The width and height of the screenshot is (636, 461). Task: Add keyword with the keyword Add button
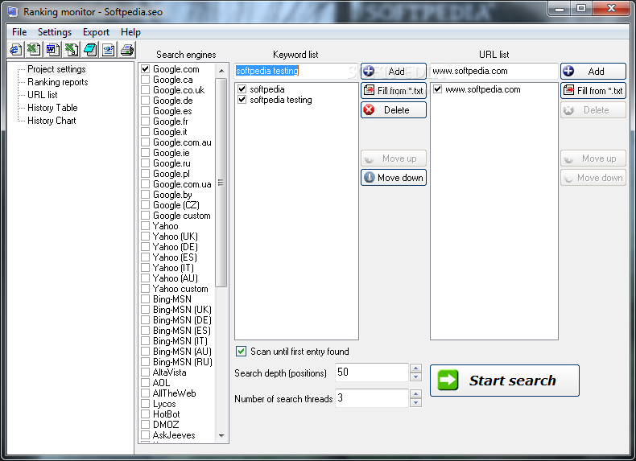(x=394, y=72)
